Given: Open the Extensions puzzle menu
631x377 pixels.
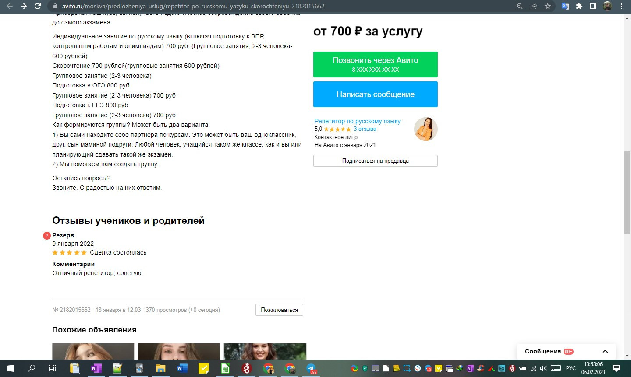Looking at the screenshot, I should click(x=579, y=6).
